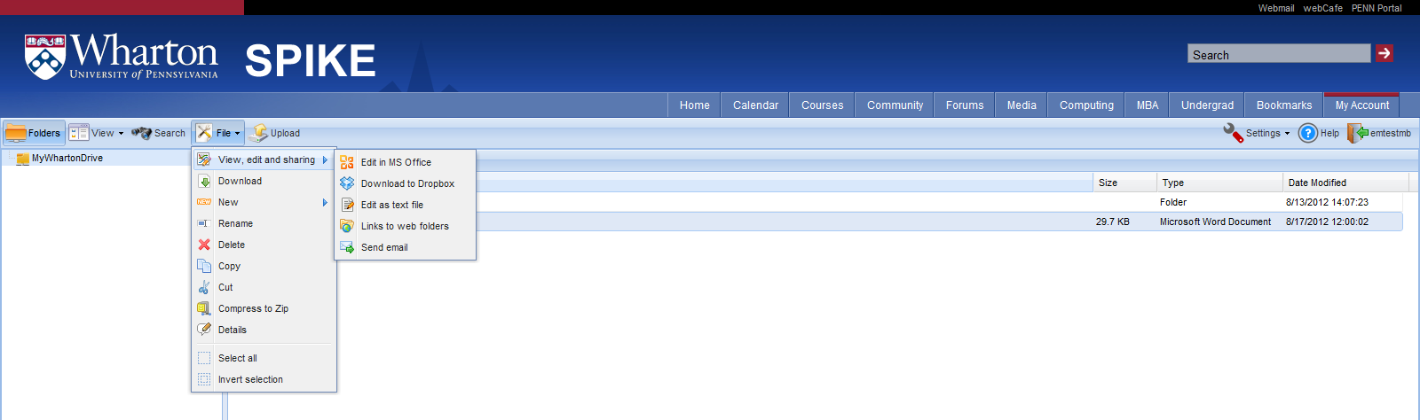This screenshot has width=1420, height=420.
Task: Click the Edit as text file icon
Action: (347, 205)
